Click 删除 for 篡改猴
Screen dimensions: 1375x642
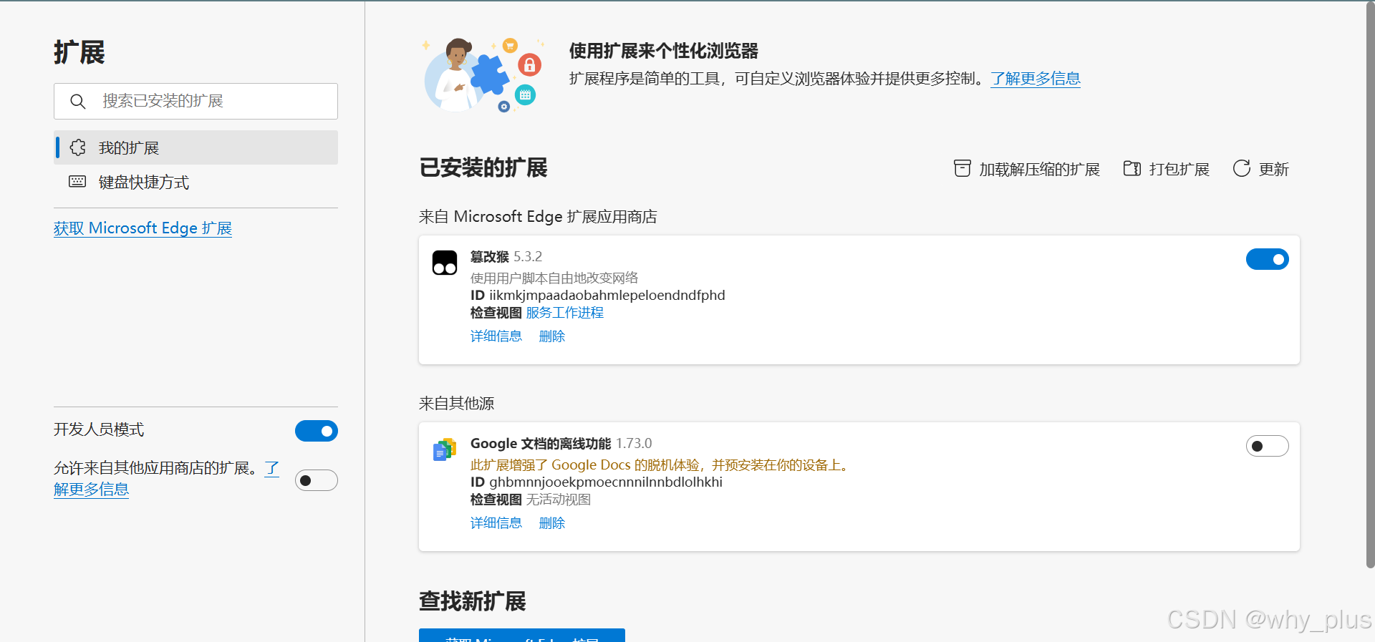pyautogui.click(x=552, y=336)
